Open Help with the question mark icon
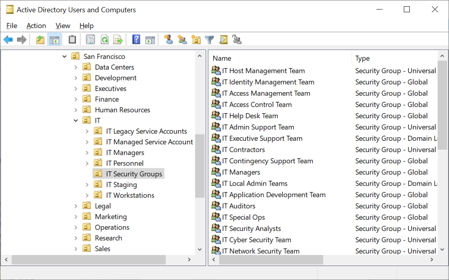 (136, 40)
